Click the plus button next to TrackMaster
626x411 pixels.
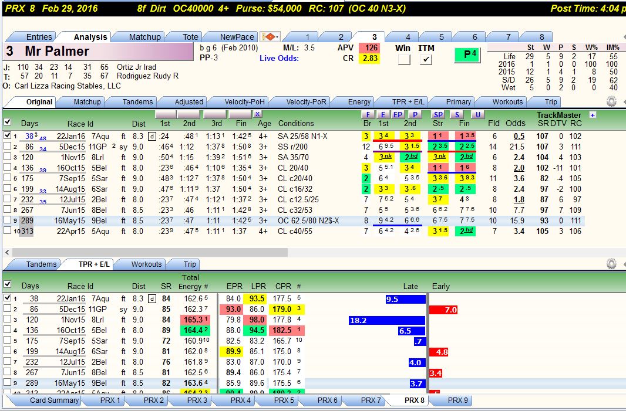pyautogui.click(x=593, y=115)
